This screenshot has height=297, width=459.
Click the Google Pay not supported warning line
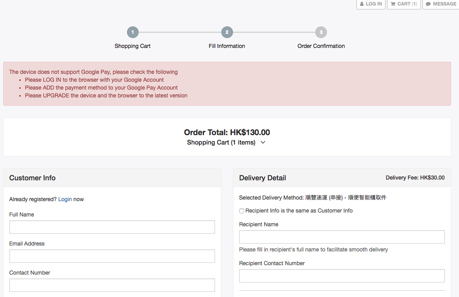click(94, 72)
